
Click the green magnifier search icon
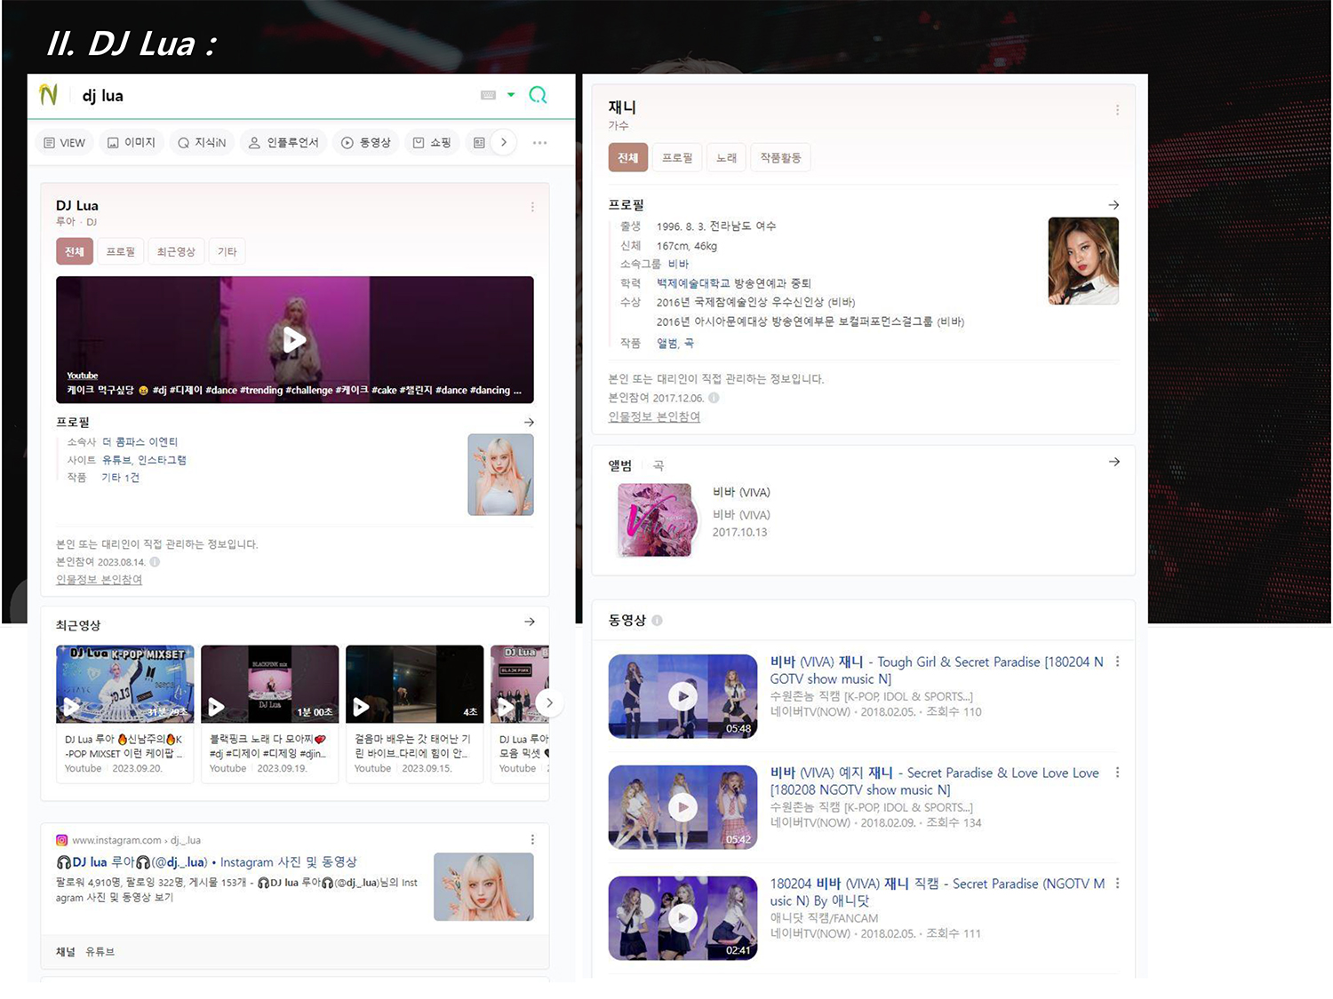(538, 95)
